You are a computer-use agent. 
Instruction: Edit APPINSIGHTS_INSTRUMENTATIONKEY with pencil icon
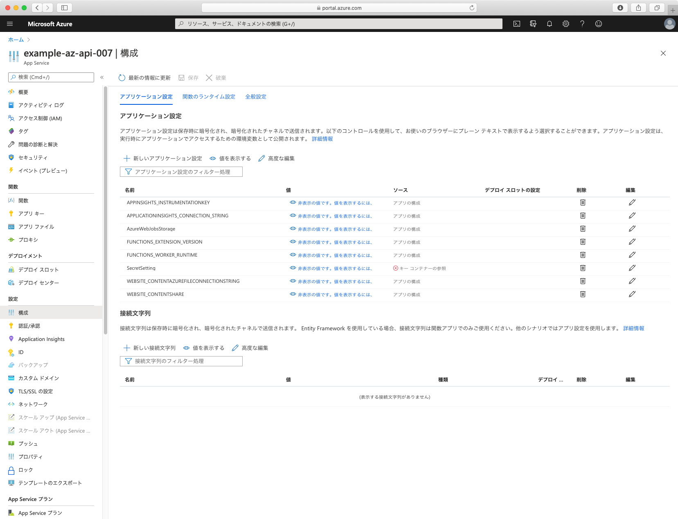(x=632, y=203)
